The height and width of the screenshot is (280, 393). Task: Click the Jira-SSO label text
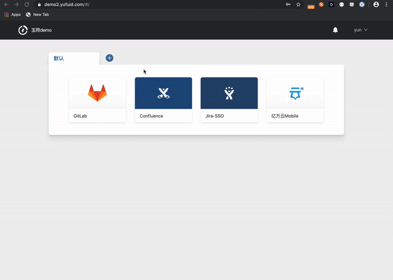(215, 116)
